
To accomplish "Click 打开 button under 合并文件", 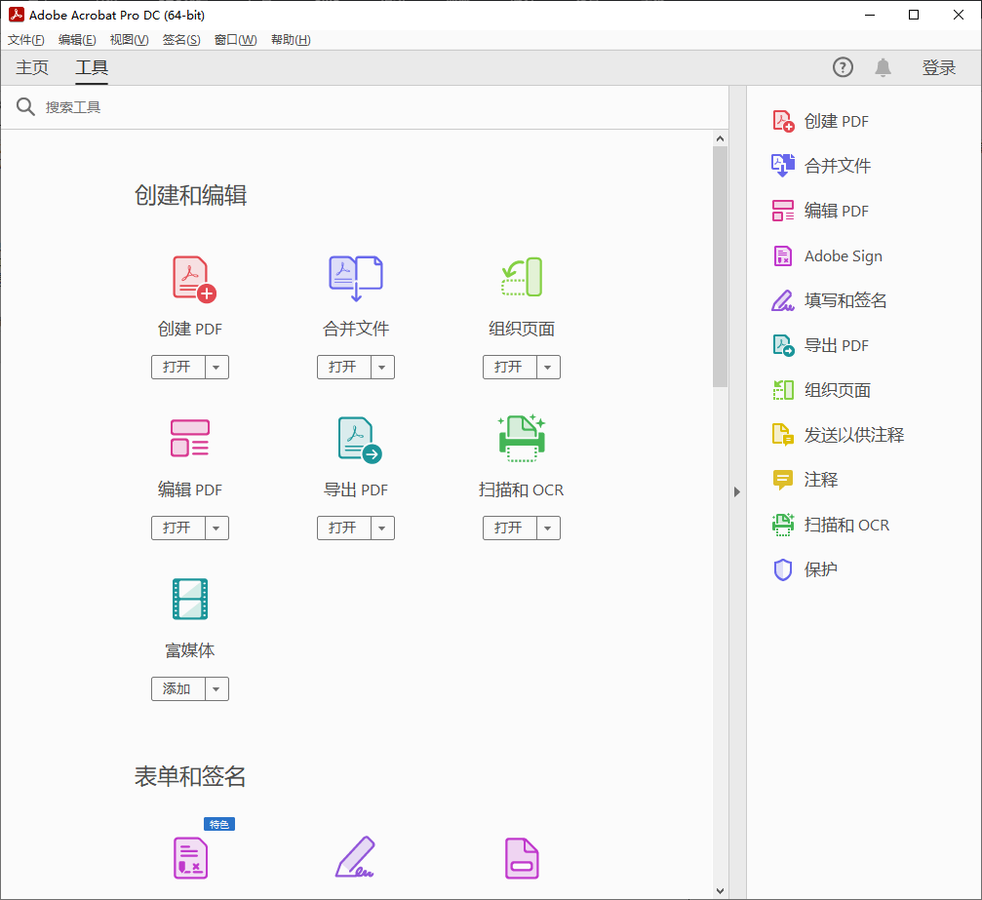I will point(343,368).
